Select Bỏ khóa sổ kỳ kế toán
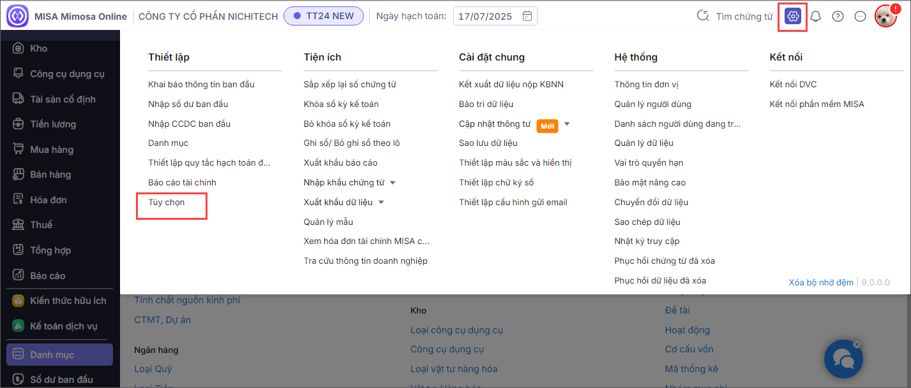The image size is (911, 388). point(347,124)
